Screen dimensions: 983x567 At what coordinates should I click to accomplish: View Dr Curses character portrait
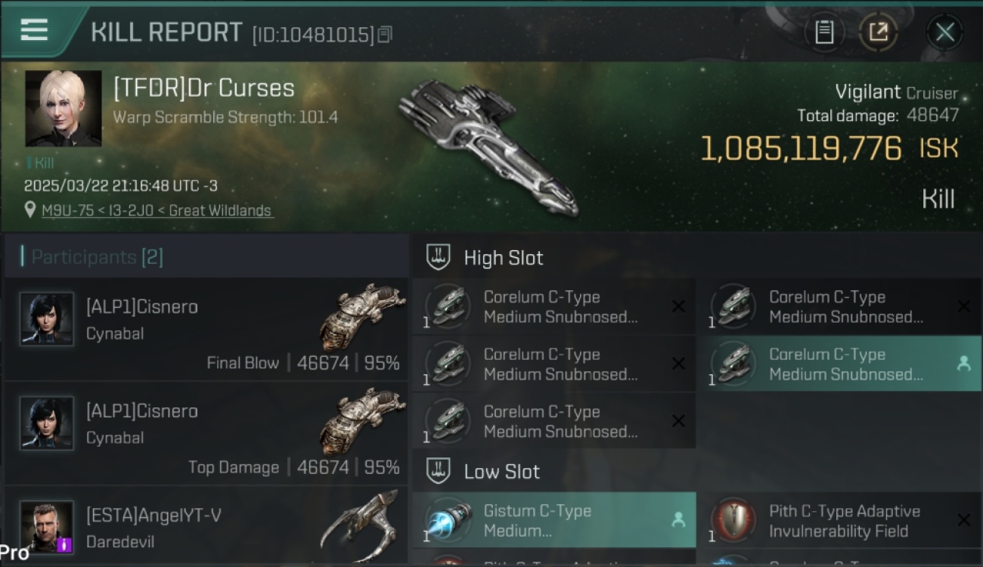pos(64,108)
